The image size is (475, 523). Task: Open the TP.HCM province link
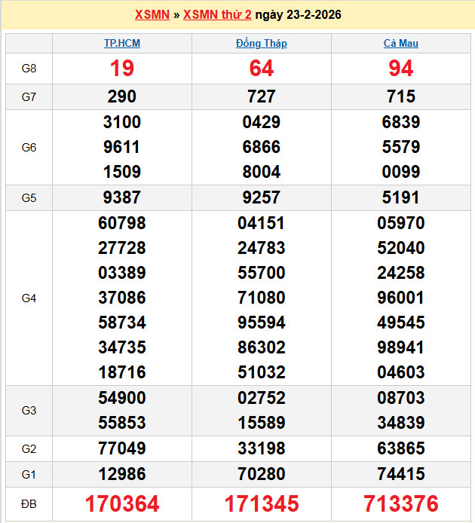(x=122, y=43)
